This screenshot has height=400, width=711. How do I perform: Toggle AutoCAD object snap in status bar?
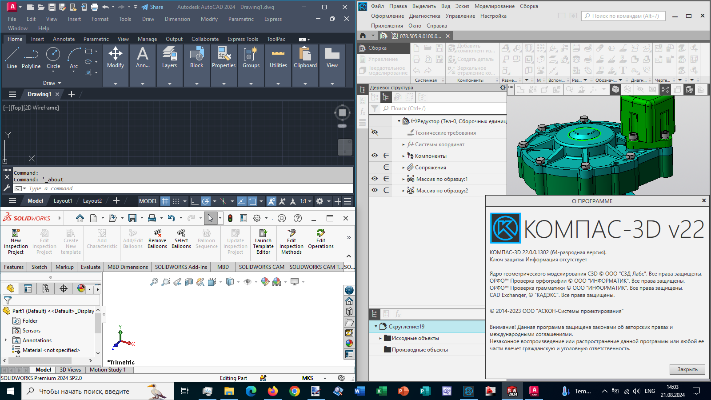pyautogui.click(x=252, y=201)
